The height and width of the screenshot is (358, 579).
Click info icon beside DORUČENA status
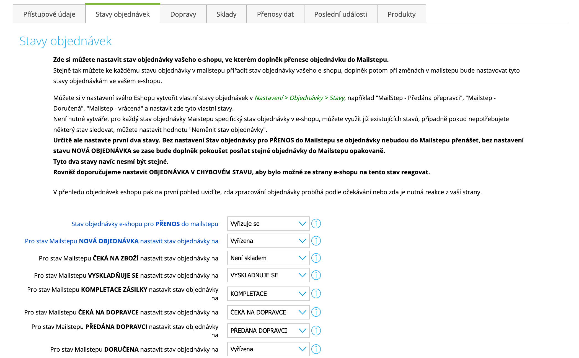(x=316, y=349)
